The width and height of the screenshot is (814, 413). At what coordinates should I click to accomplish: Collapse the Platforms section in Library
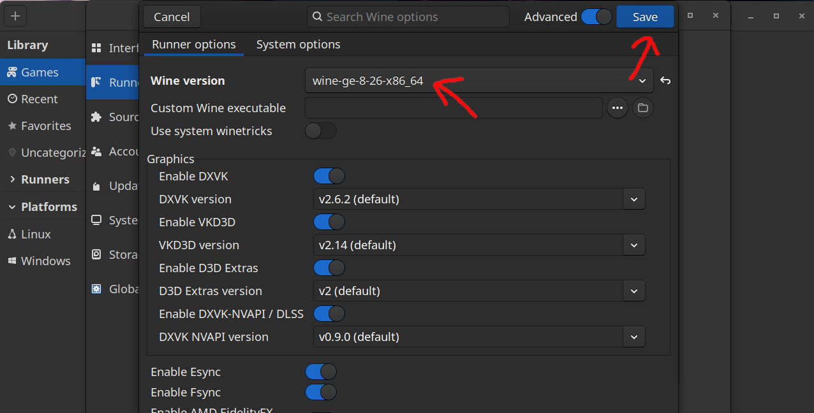click(x=12, y=207)
